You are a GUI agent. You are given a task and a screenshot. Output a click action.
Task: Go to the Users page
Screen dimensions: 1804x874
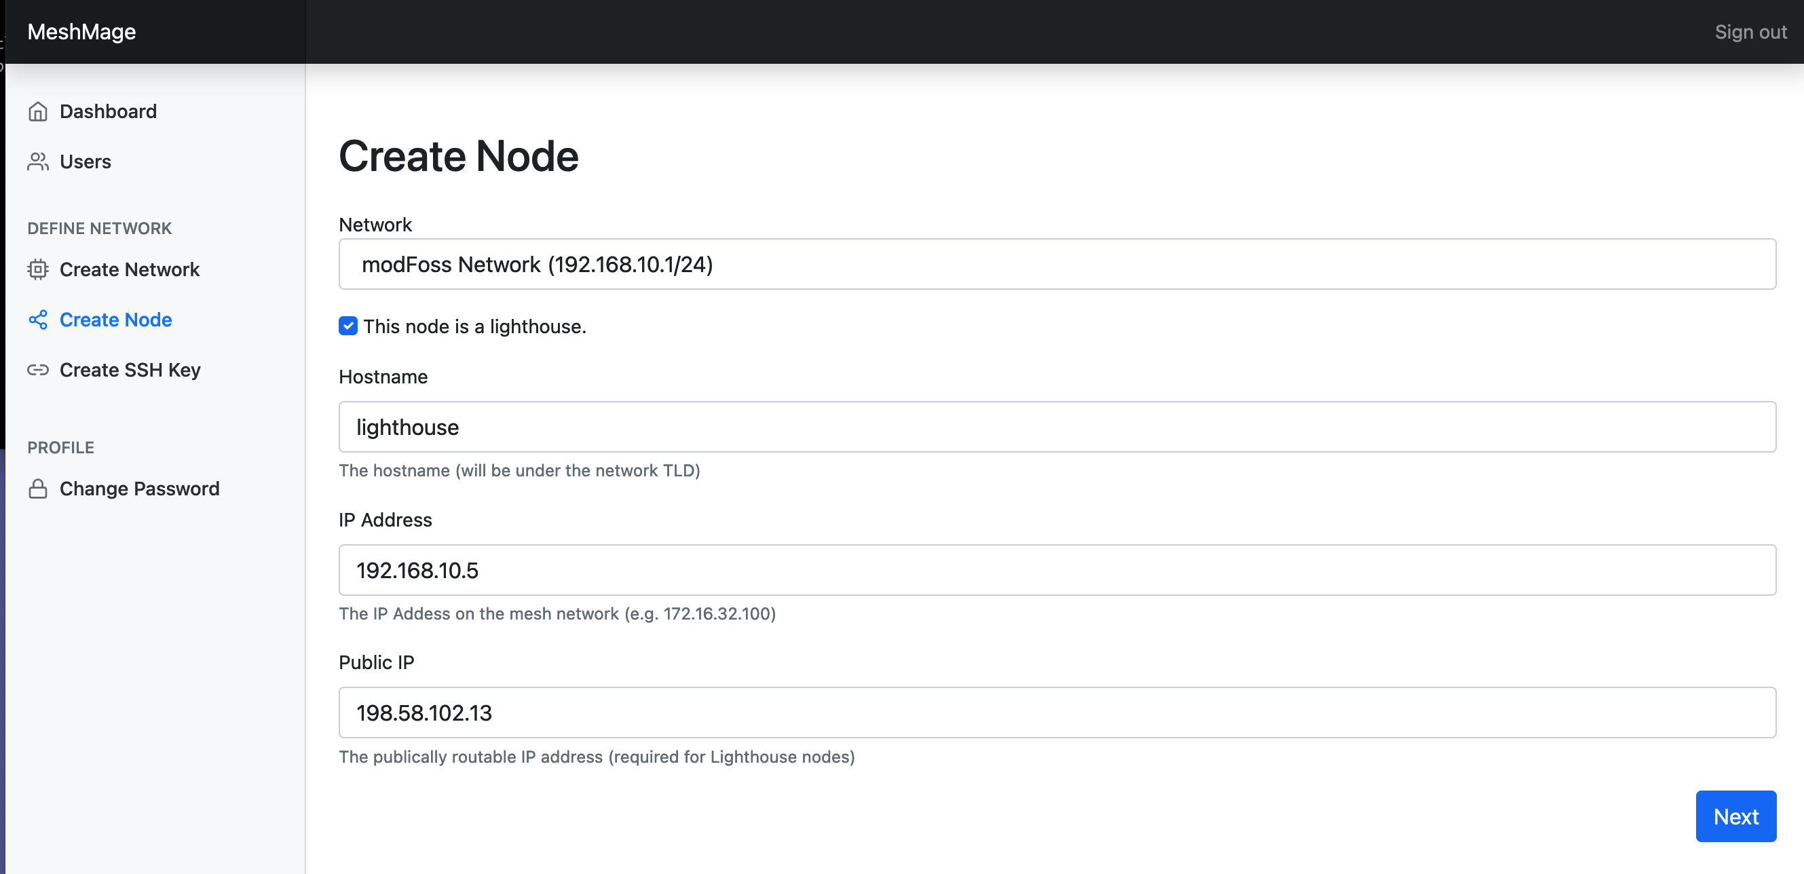coord(86,161)
